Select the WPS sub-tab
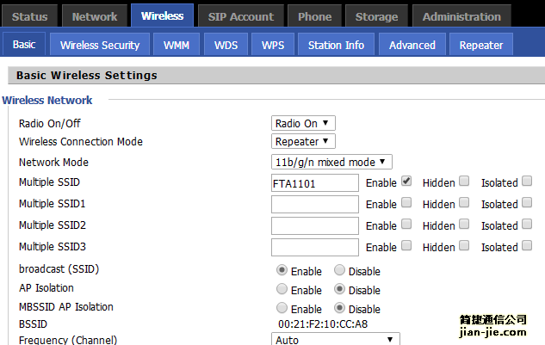Screen dimensions: 545x345 pyautogui.click(x=273, y=45)
